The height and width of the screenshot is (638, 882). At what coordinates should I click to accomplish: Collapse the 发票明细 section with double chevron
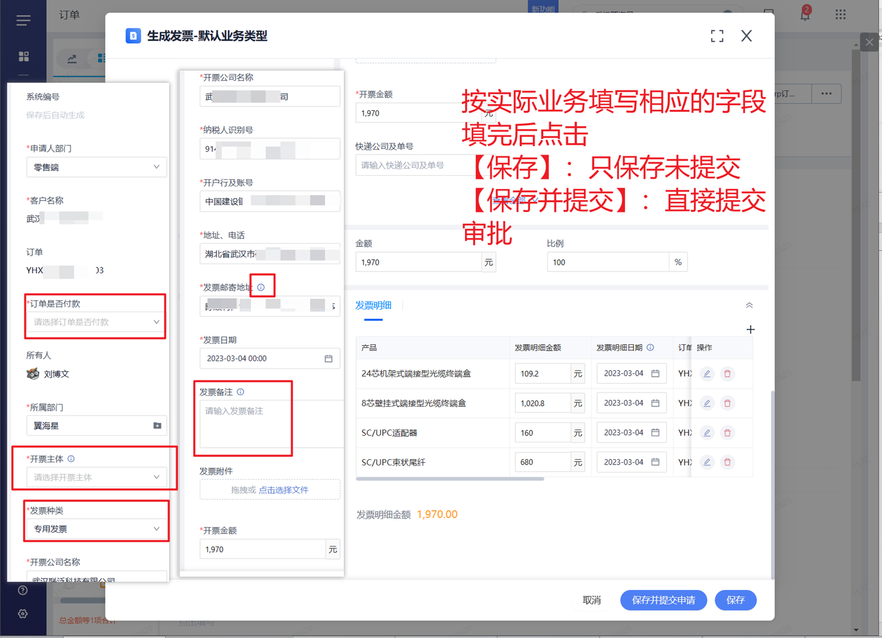click(x=749, y=305)
